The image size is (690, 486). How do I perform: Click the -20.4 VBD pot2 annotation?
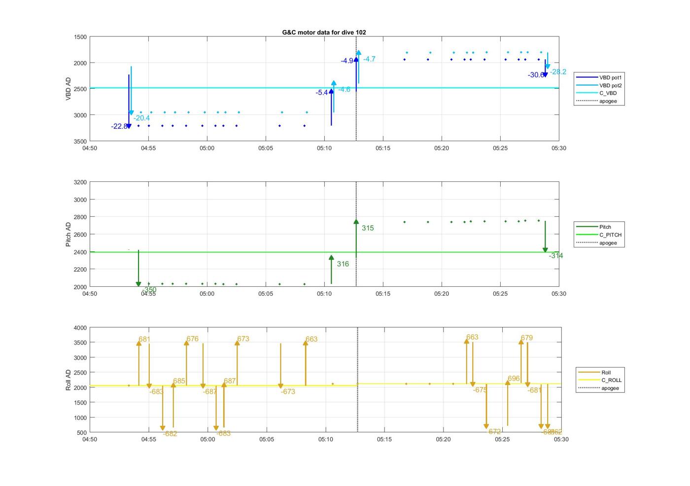click(141, 118)
